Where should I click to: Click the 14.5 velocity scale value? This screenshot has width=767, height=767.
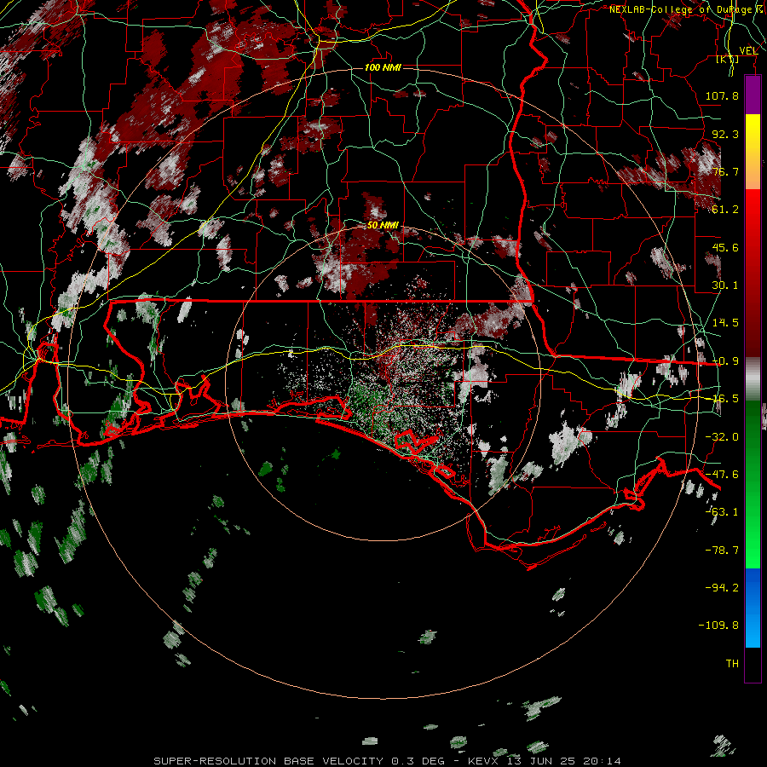pos(725,323)
